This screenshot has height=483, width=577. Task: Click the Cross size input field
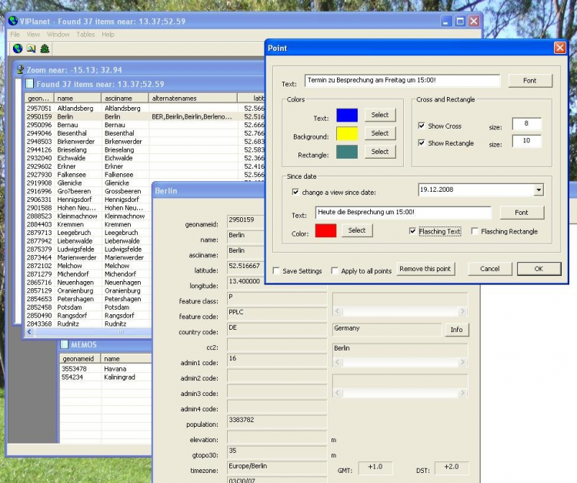click(526, 123)
